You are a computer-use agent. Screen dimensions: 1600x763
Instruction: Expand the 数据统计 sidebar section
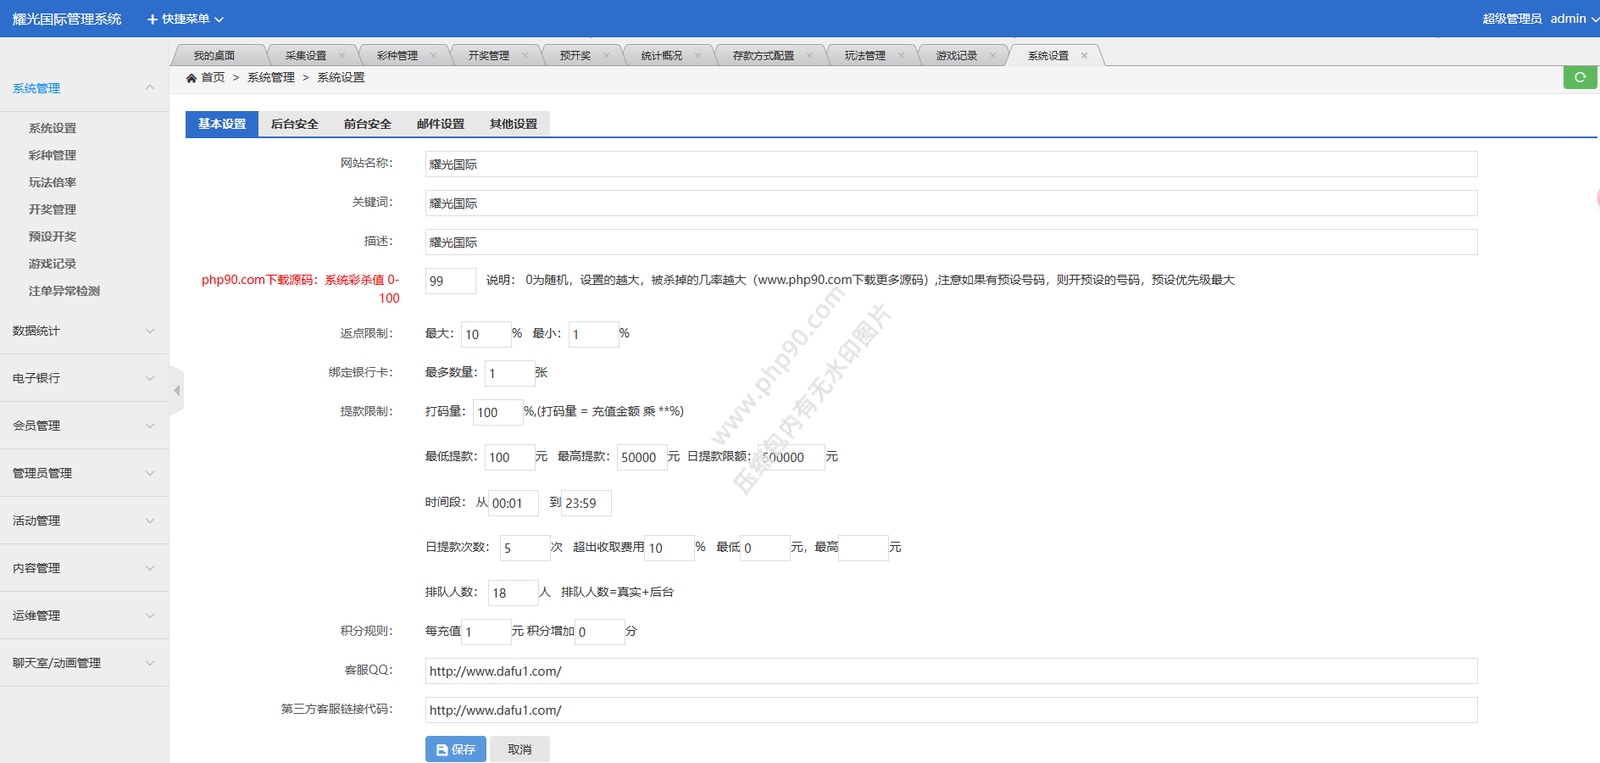coord(83,331)
